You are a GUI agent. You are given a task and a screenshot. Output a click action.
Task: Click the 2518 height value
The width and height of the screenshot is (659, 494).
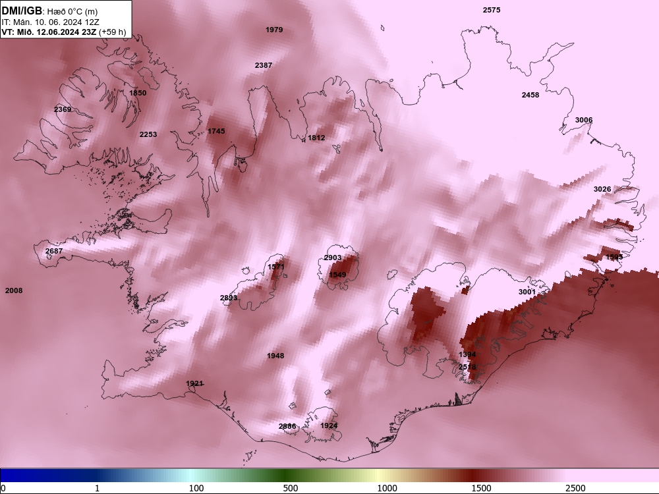(467, 367)
